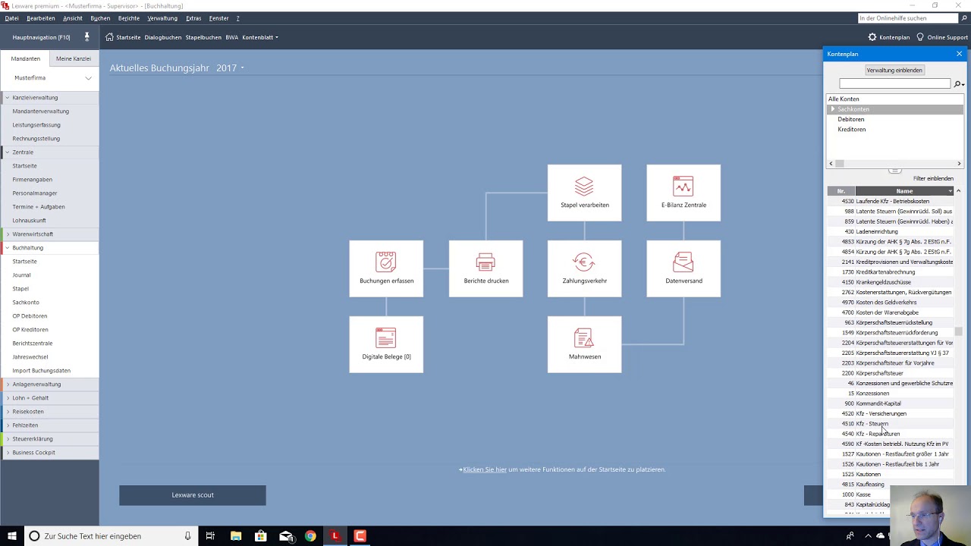This screenshot has height=546, width=971.
Task: Open the Datei menu
Action: click(x=11, y=18)
